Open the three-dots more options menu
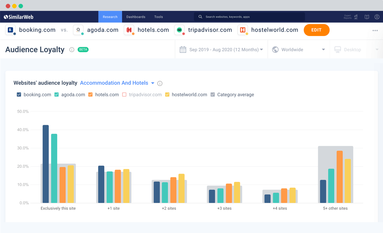Image resolution: width=383 pixels, height=233 pixels. 375,31
